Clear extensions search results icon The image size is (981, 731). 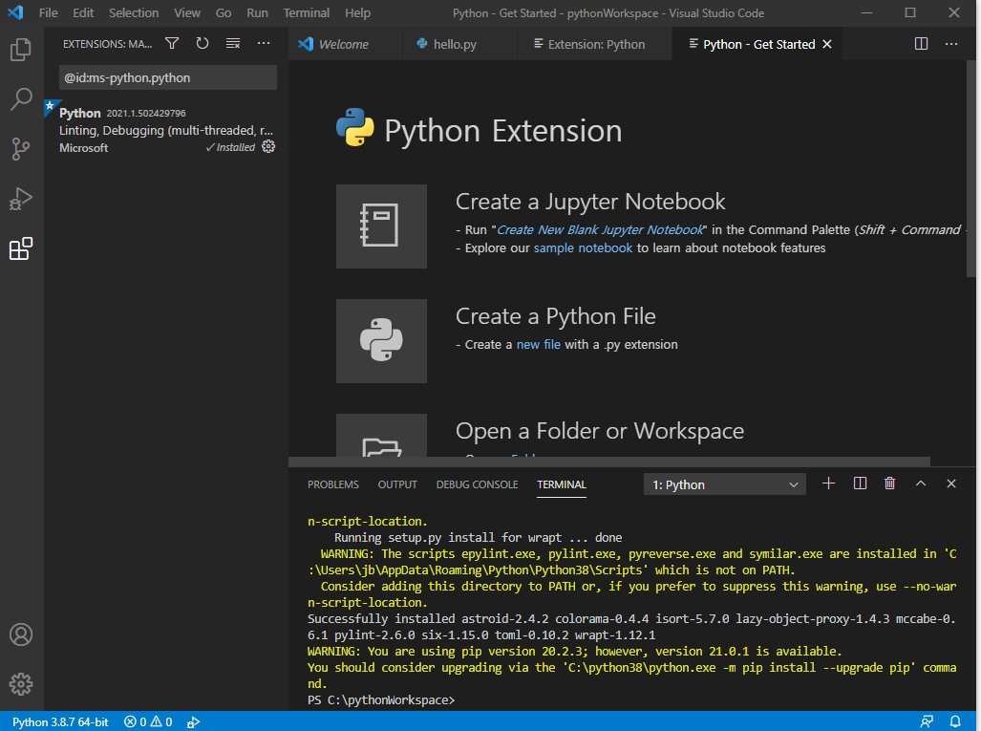coord(233,43)
